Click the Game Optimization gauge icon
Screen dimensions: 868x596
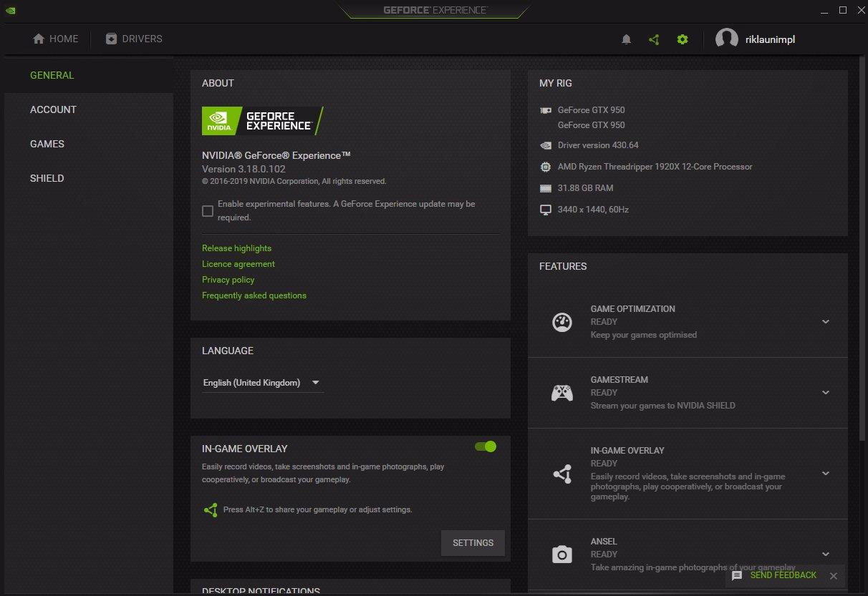[x=562, y=322]
